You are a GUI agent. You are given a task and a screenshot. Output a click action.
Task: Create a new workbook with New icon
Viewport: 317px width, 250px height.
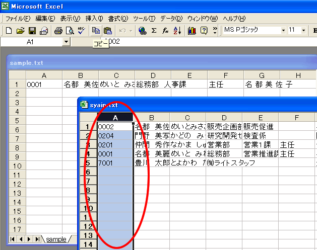click(x=9, y=31)
